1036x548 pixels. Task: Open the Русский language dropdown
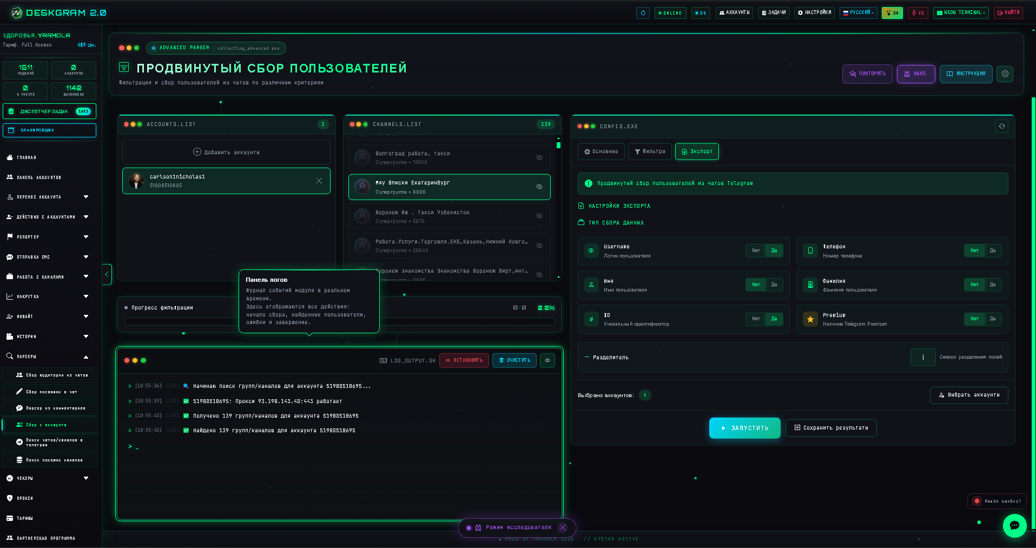[859, 12]
